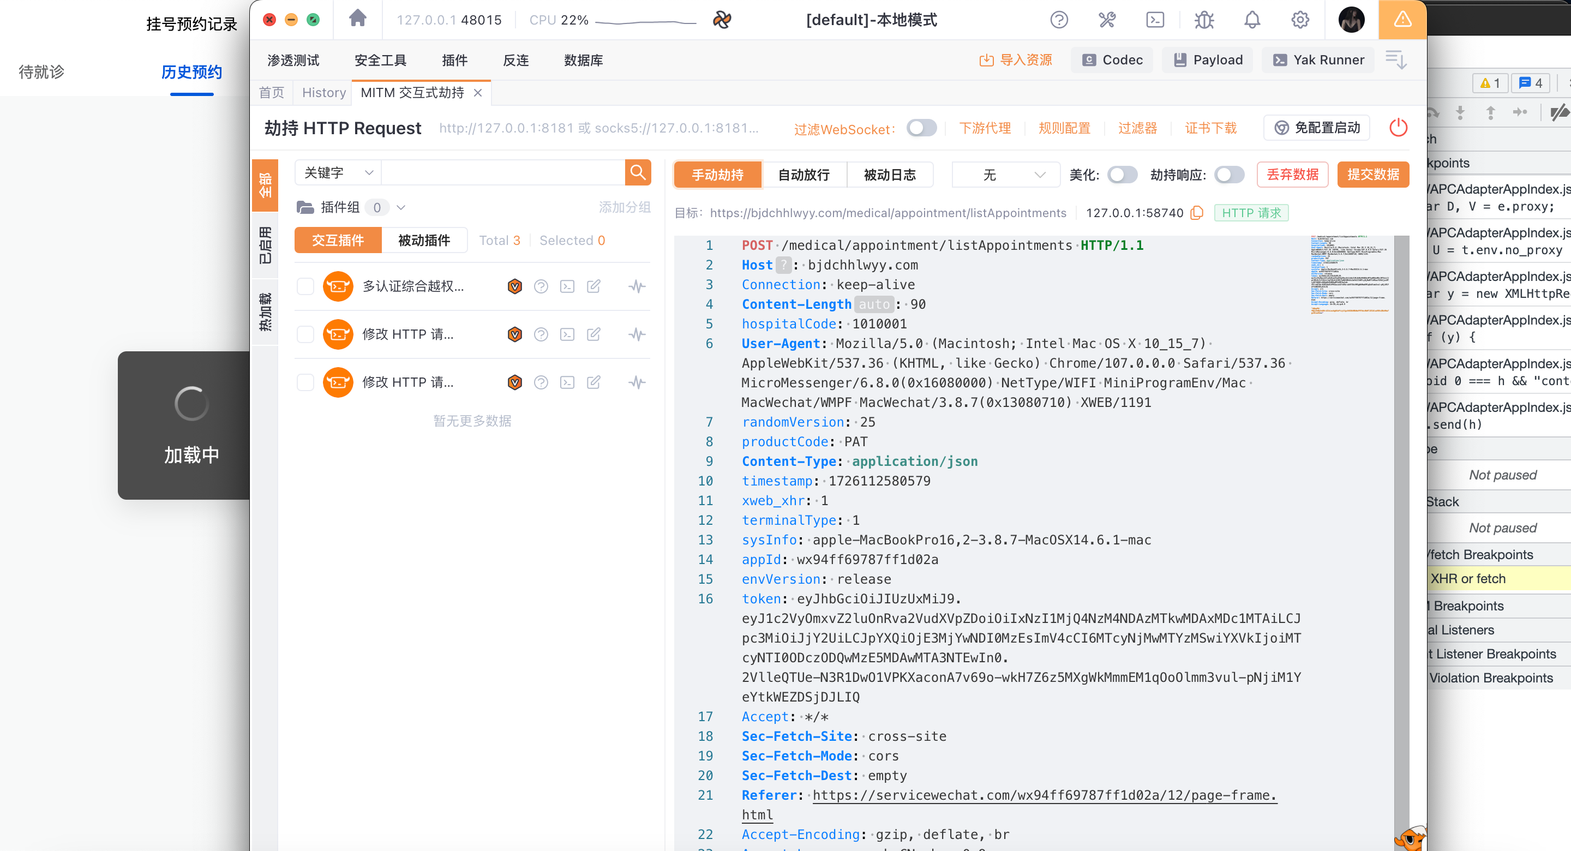Open the 数据库 menu
The height and width of the screenshot is (851, 1571).
[x=583, y=61]
